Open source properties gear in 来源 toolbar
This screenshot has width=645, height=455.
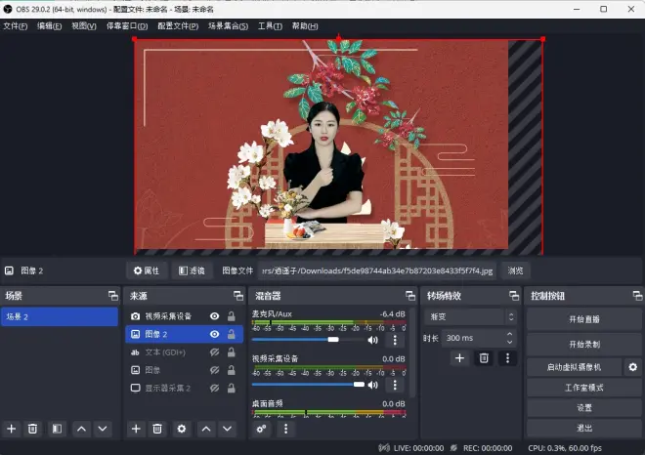click(181, 429)
